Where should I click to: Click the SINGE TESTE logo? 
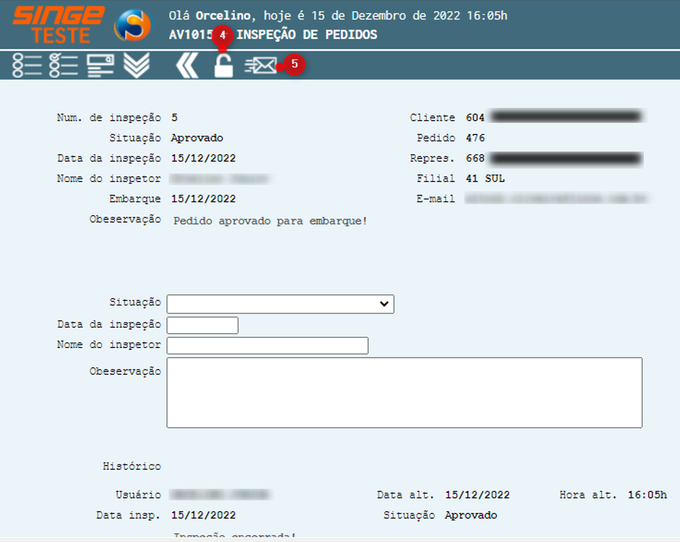58,25
